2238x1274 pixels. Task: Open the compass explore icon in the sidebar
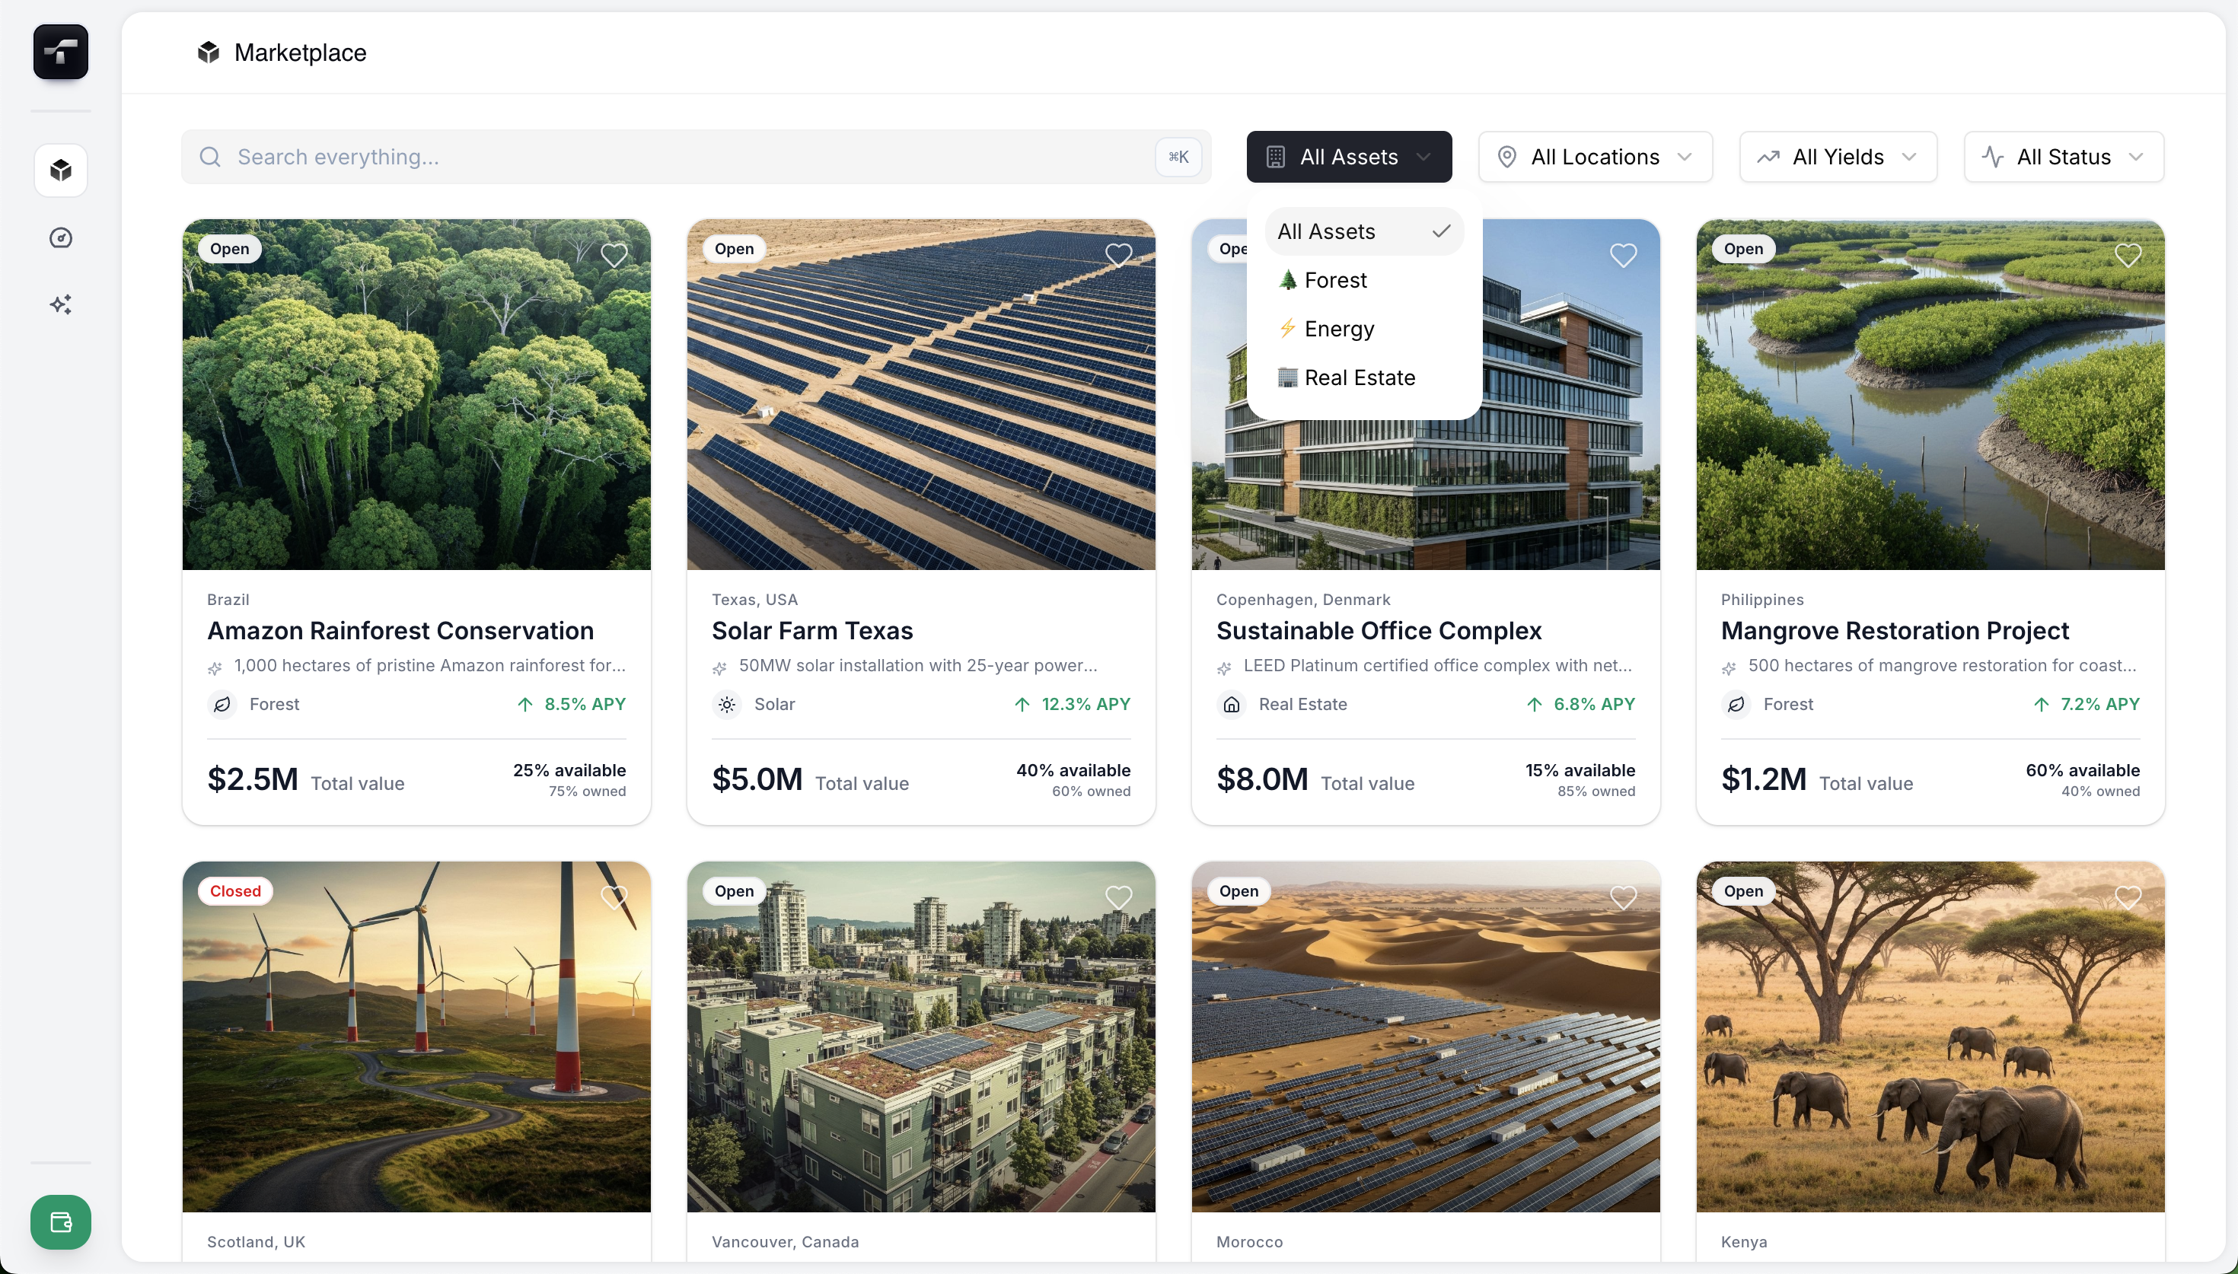pyautogui.click(x=60, y=238)
